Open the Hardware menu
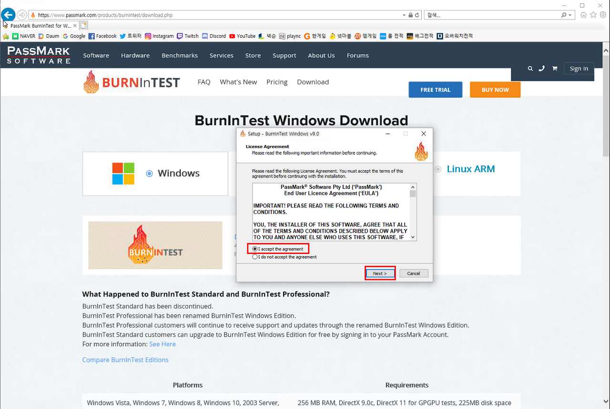Viewport: 610px width, 409px height. click(x=135, y=55)
